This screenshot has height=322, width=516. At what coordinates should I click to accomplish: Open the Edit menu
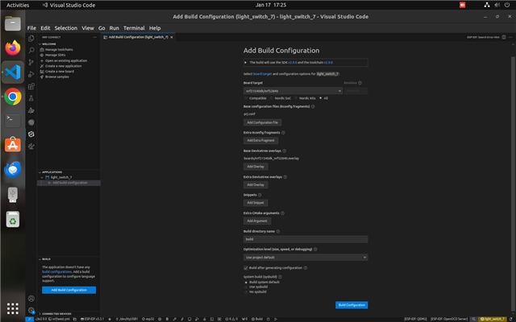pos(45,28)
